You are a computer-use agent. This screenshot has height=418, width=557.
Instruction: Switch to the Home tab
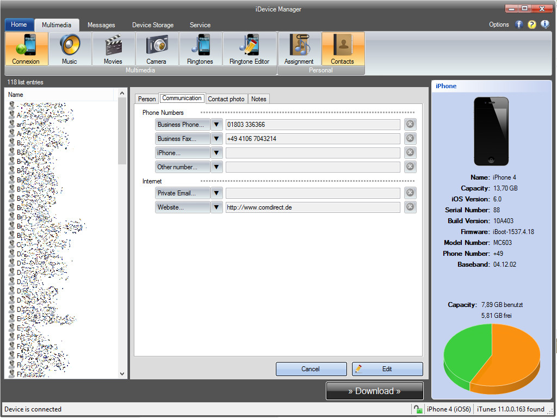point(19,24)
